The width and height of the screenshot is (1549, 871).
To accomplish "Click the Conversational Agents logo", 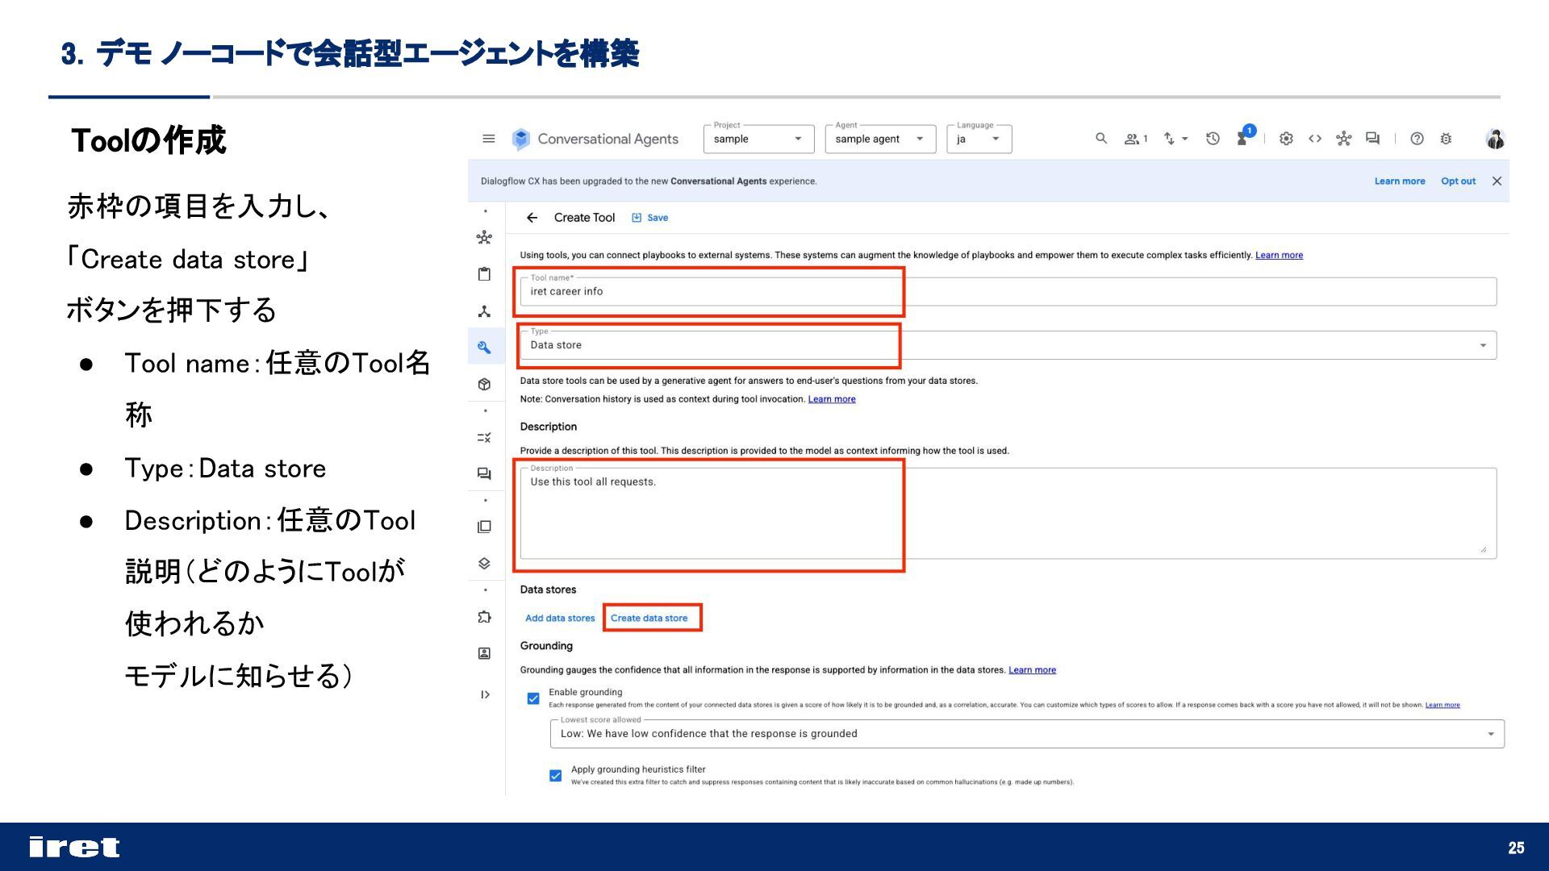I will tap(521, 139).
